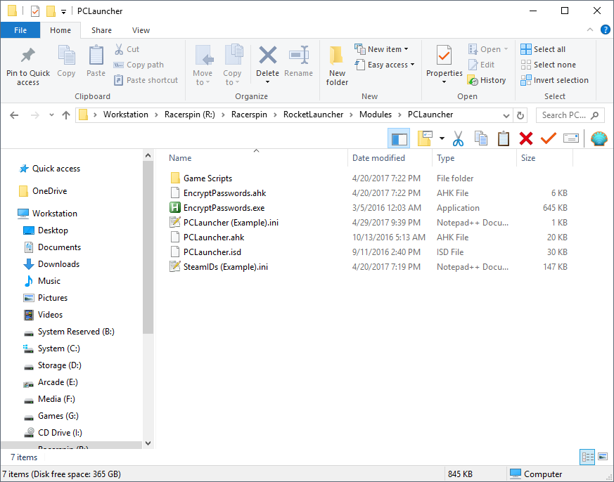Click Select none in ribbon

point(548,65)
